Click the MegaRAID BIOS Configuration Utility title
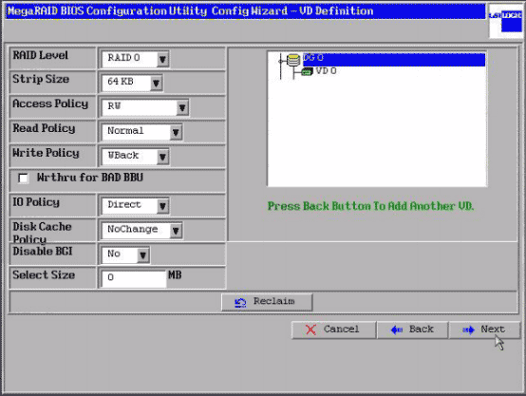The image size is (526, 396). (190, 11)
